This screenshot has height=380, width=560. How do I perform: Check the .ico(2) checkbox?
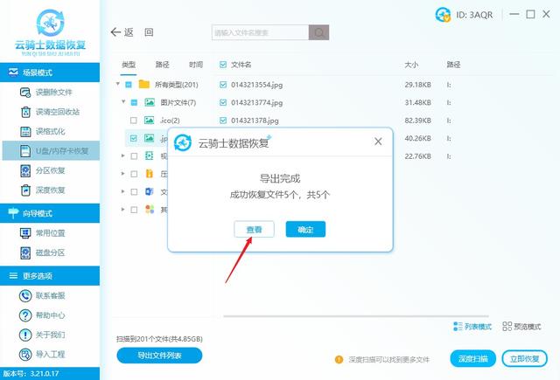click(134, 121)
